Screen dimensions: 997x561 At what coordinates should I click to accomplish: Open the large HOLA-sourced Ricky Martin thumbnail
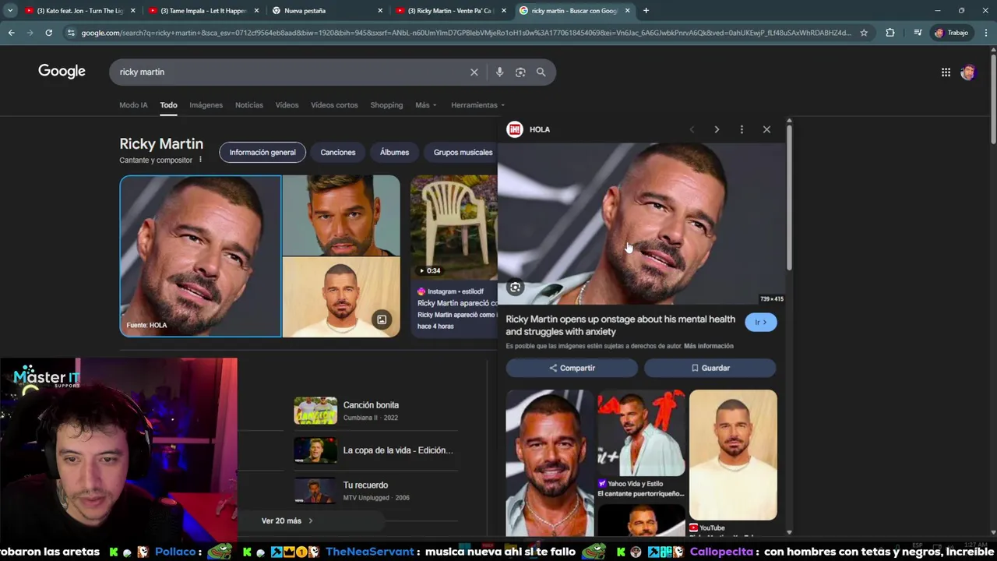200,256
